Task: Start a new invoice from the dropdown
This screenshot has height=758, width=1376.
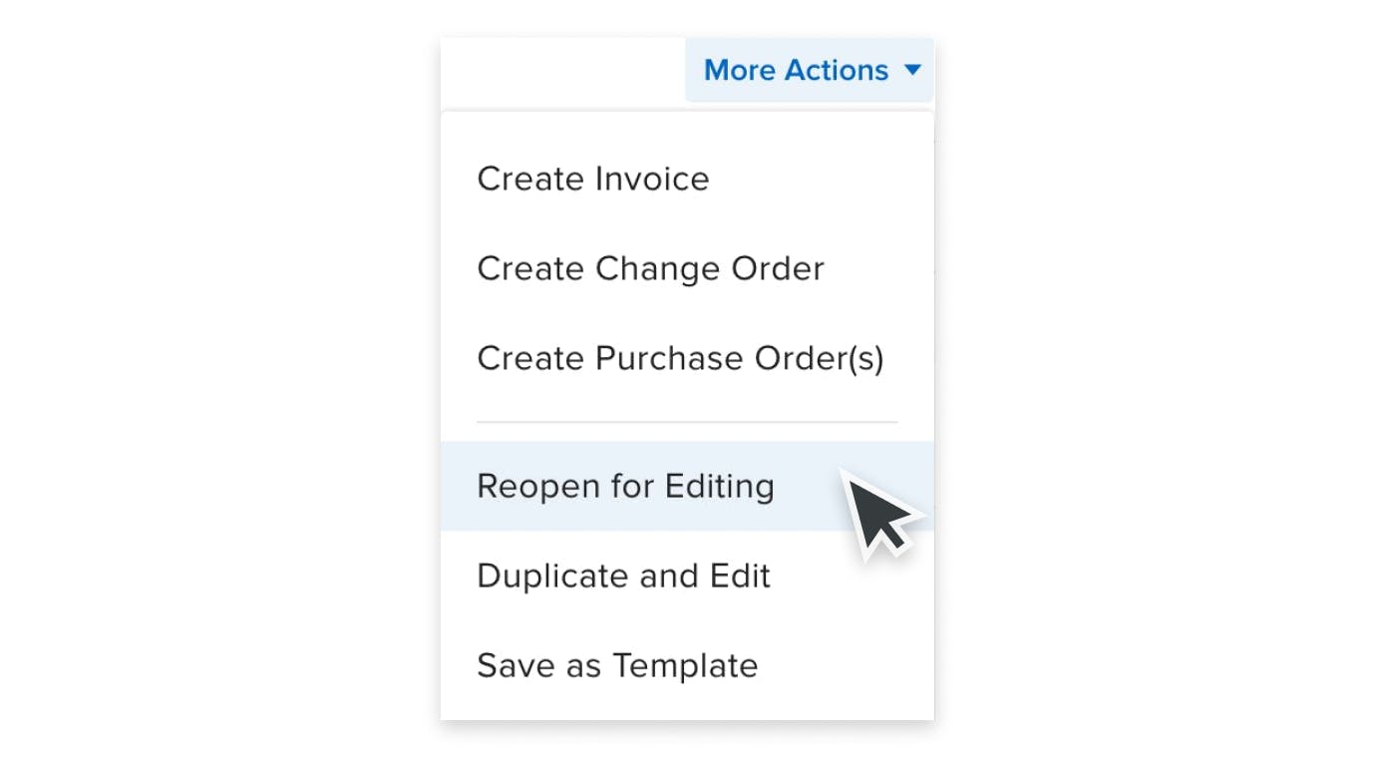Action: pos(593,179)
